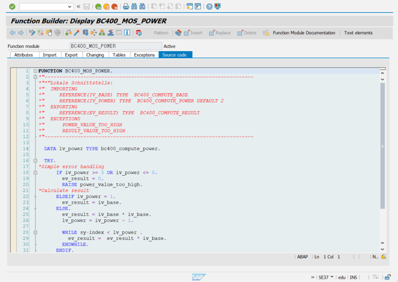Switch to the Tables tab
Image resolution: width=398 pixels, height=282 pixels.
coord(119,55)
